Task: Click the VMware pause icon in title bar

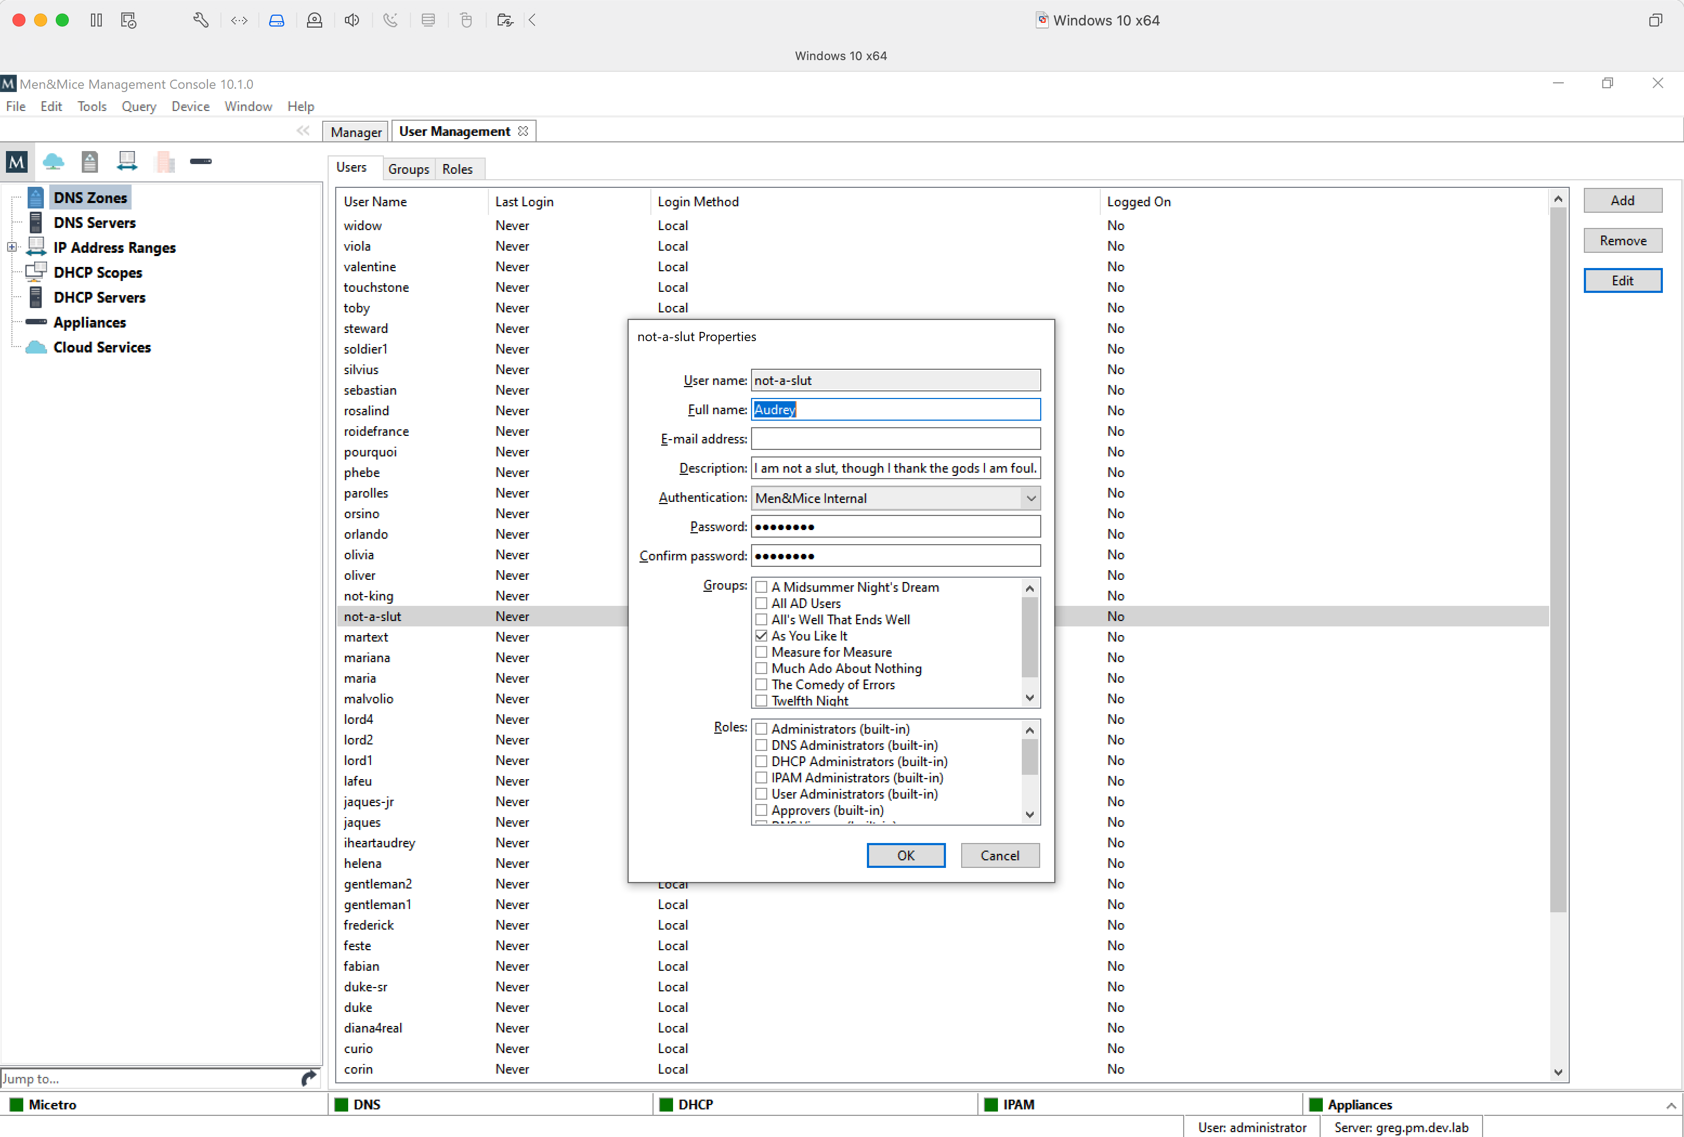Action: tap(96, 20)
